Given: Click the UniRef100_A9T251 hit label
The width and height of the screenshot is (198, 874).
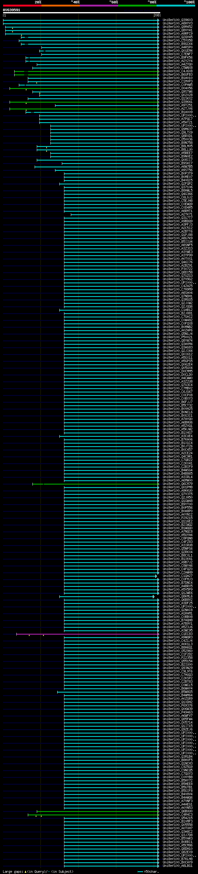Looking at the screenshot, I should [x=178, y=105].
